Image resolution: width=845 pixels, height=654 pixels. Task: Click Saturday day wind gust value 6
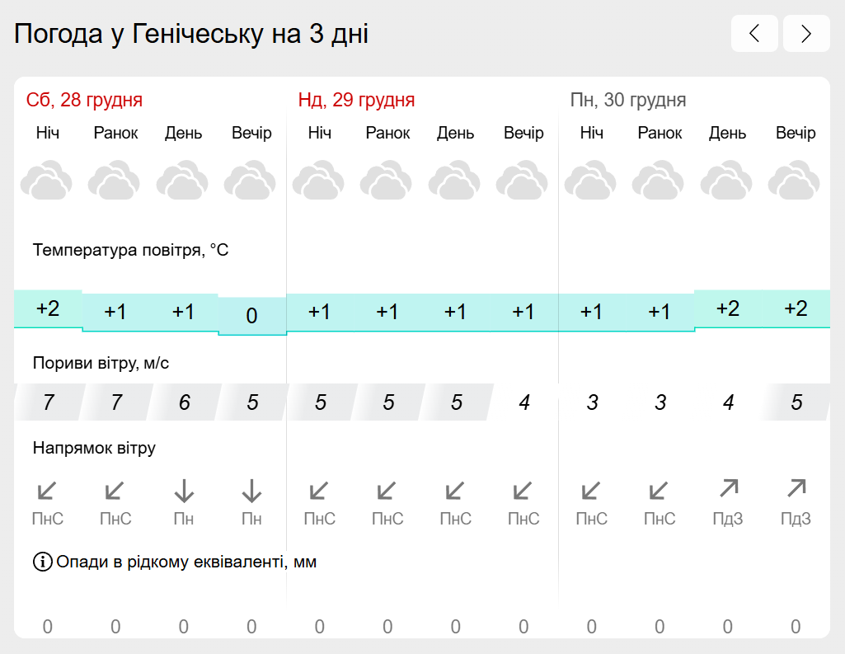pyautogui.click(x=185, y=402)
